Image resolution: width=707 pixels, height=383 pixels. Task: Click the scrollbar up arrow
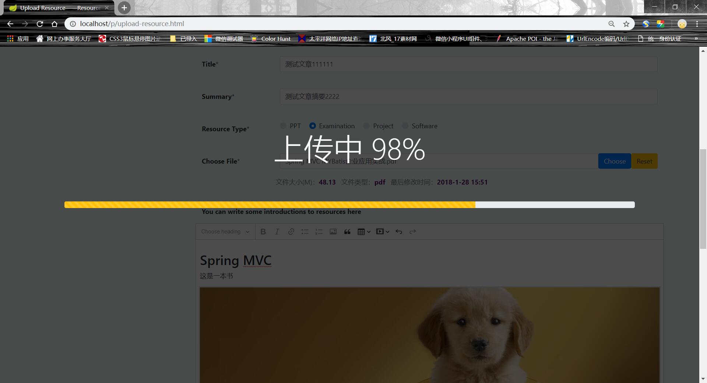[703, 51]
